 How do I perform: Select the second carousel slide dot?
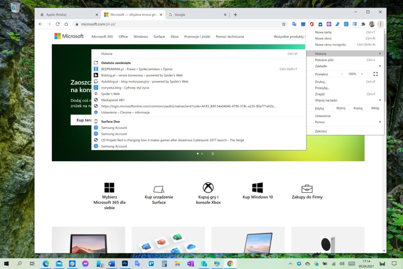pos(202,154)
